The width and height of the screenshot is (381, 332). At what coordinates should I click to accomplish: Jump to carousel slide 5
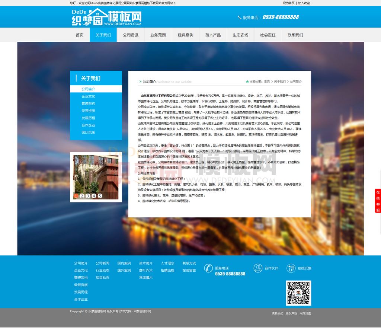click(100, 196)
